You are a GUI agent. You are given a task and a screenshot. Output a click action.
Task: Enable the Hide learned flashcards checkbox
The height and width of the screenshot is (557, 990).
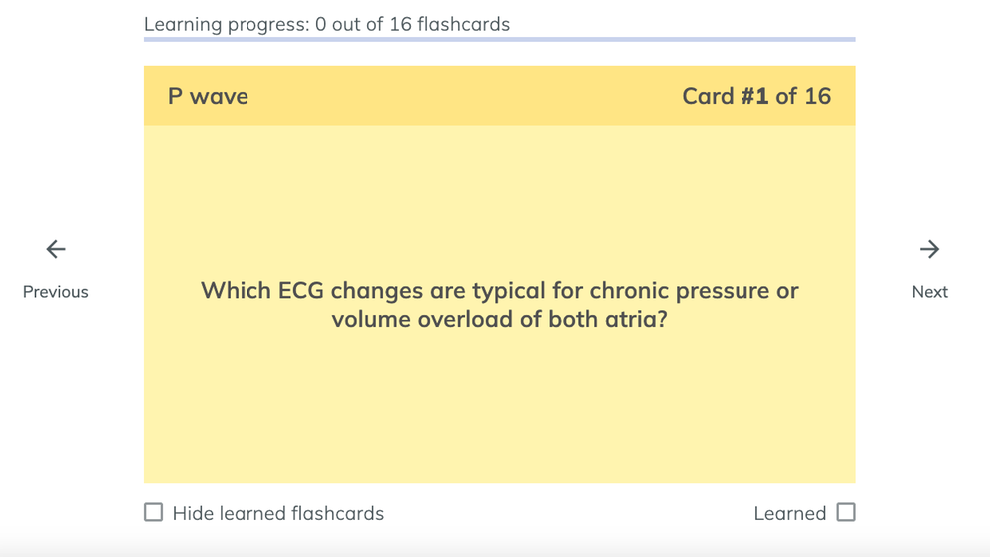coord(153,512)
